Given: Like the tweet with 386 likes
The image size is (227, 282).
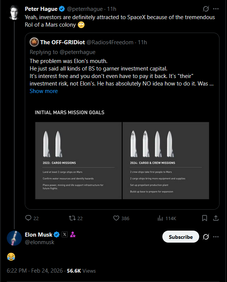Looking at the screenshot, I should (x=116, y=218).
